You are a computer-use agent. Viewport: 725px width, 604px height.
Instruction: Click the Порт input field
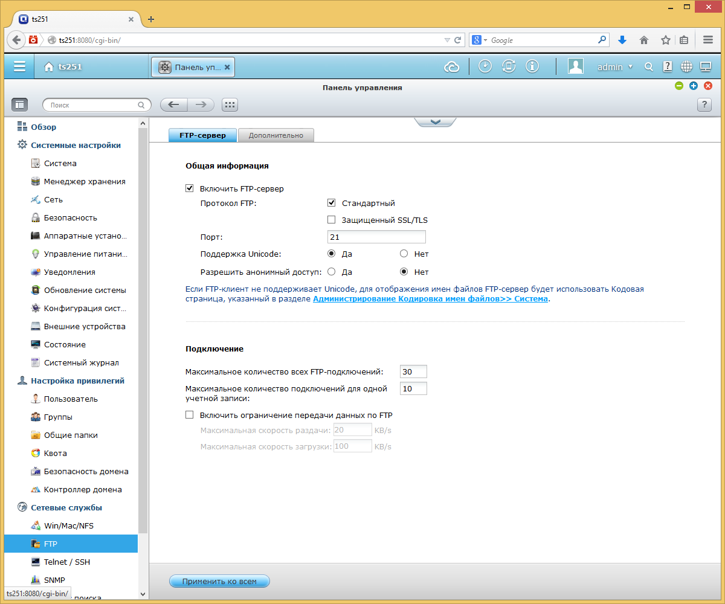coord(376,237)
